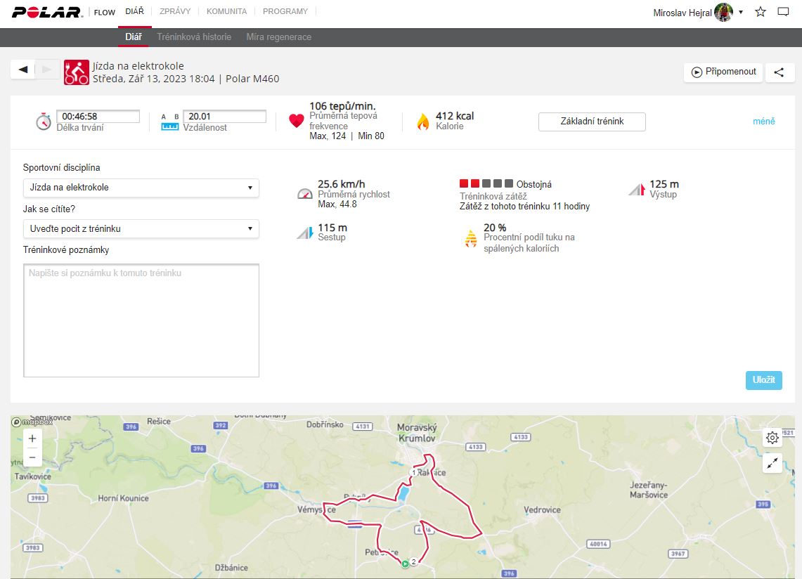
Task: Click the Miroslav Hejral username
Action: click(683, 13)
